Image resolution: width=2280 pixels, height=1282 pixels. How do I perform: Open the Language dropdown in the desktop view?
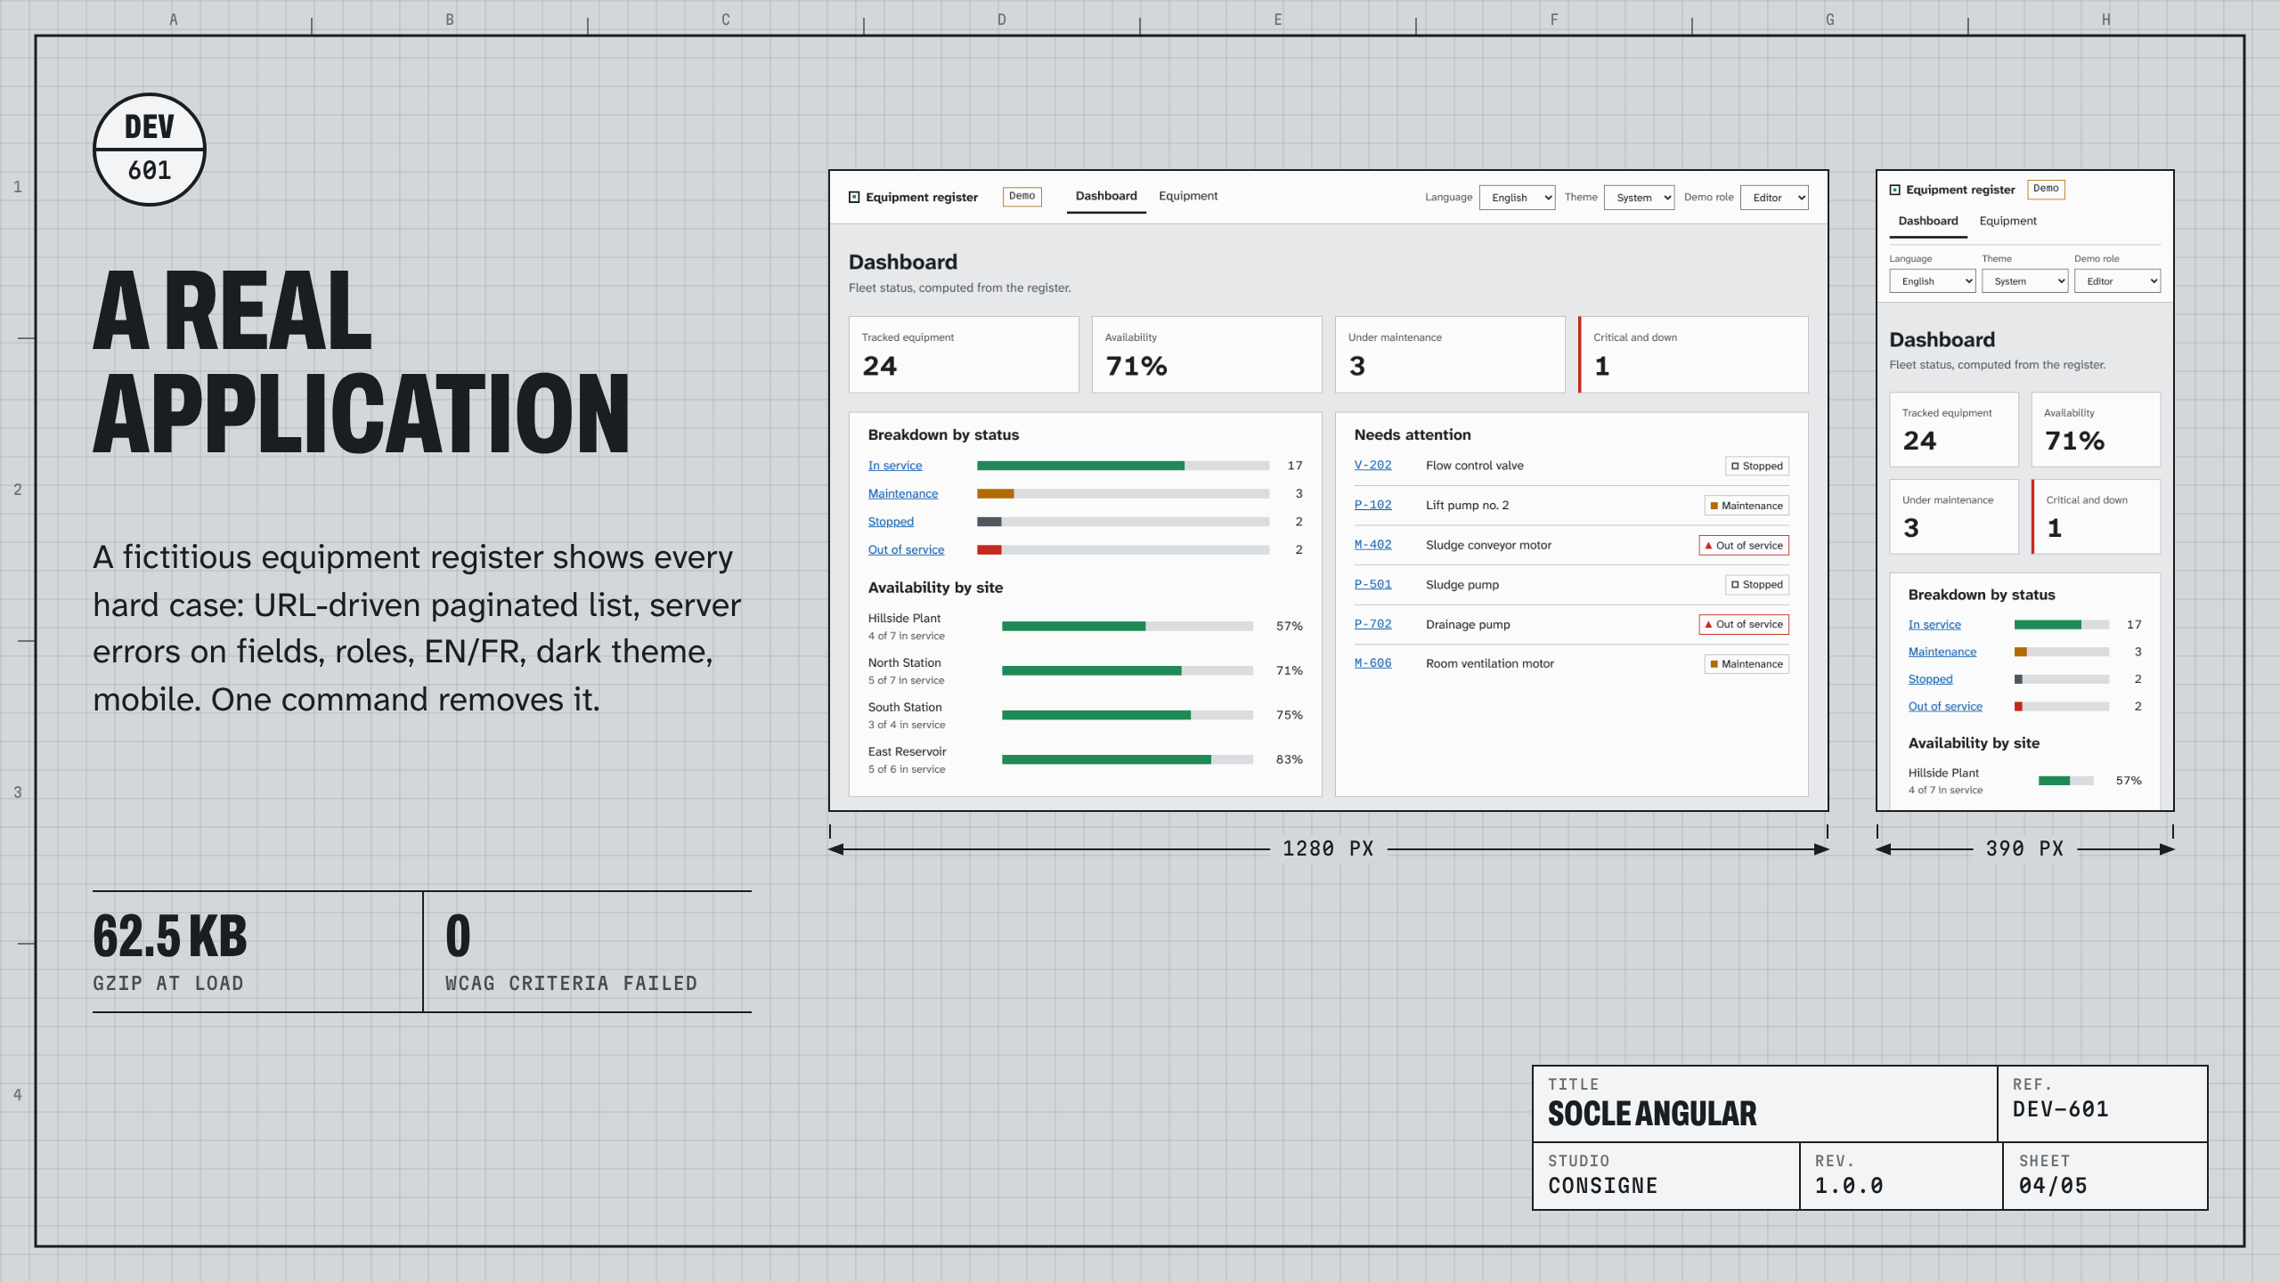point(1517,198)
